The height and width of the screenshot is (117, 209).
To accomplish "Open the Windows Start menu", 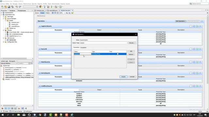I will [3, 115].
